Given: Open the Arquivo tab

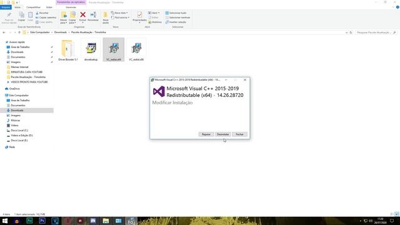Looking at the screenshot, I should 6,7.
